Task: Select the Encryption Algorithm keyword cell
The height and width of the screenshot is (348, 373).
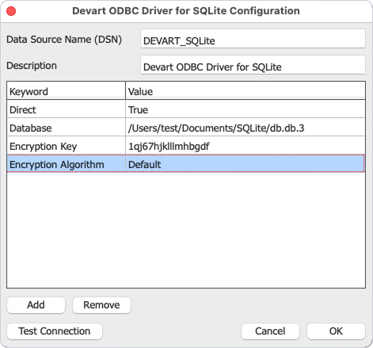Action: click(x=66, y=164)
